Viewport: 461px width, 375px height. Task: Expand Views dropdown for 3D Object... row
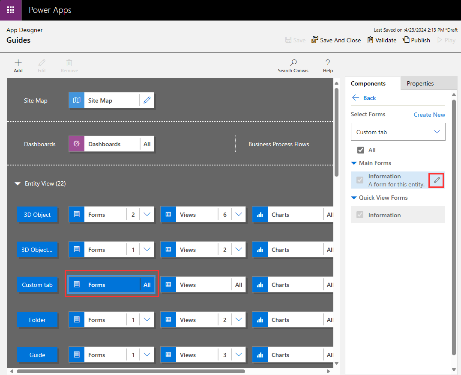coord(239,249)
